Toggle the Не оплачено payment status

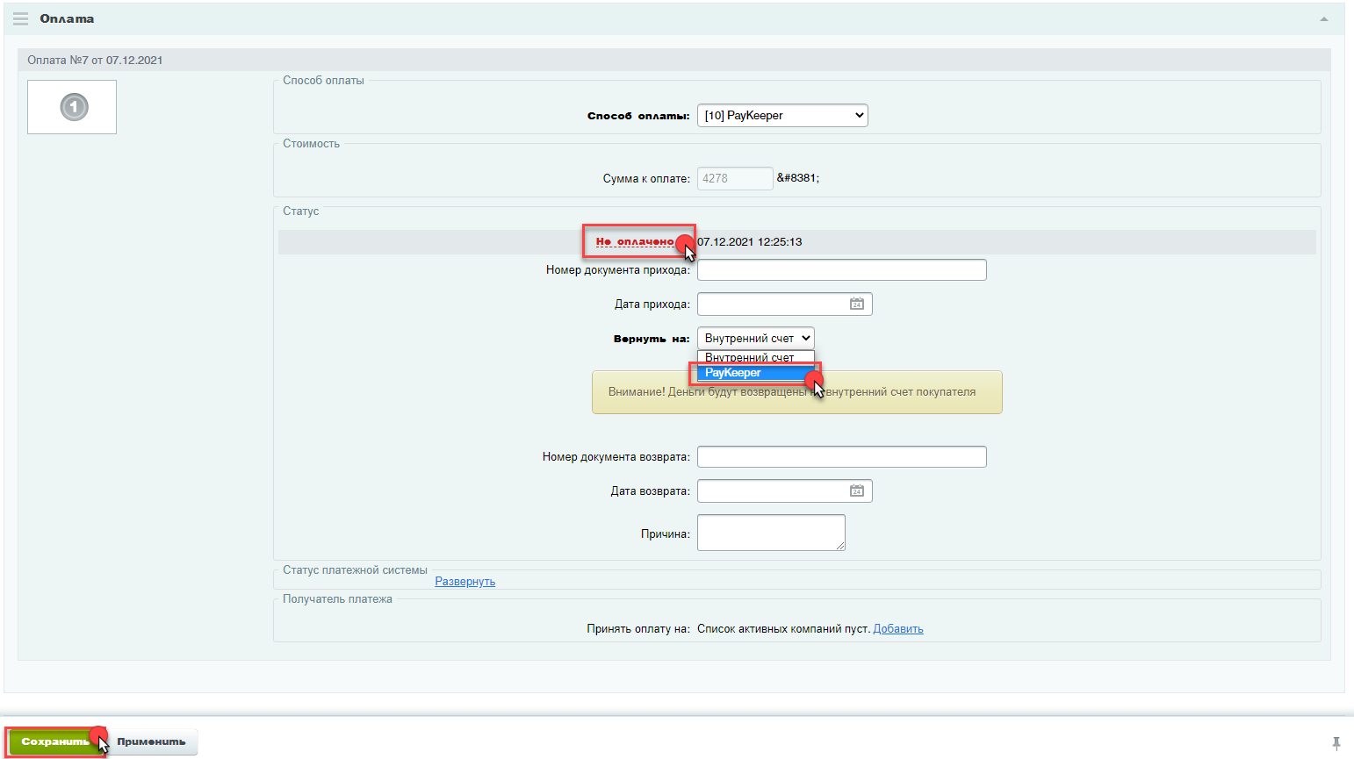tap(634, 241)
